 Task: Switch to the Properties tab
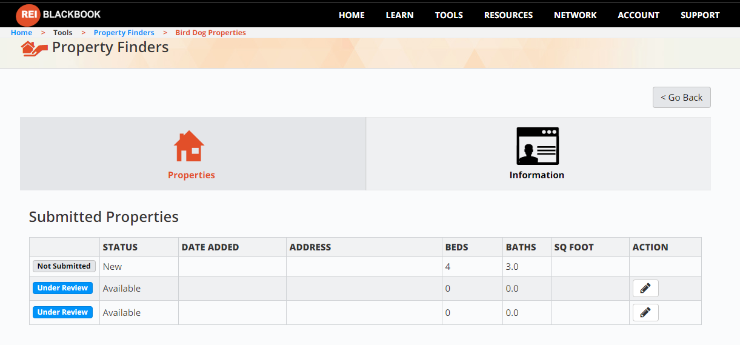click(x=193, y=154)
